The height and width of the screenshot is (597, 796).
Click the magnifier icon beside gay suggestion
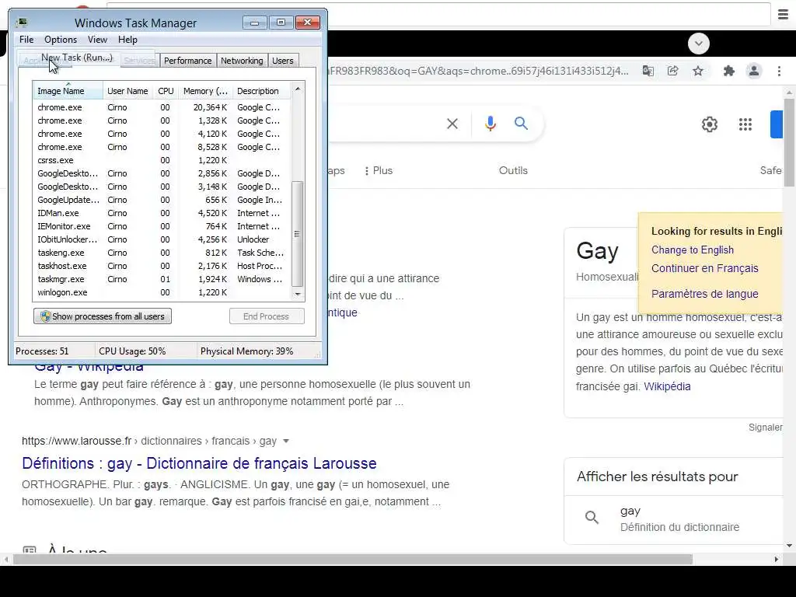(x=592, y=517)
